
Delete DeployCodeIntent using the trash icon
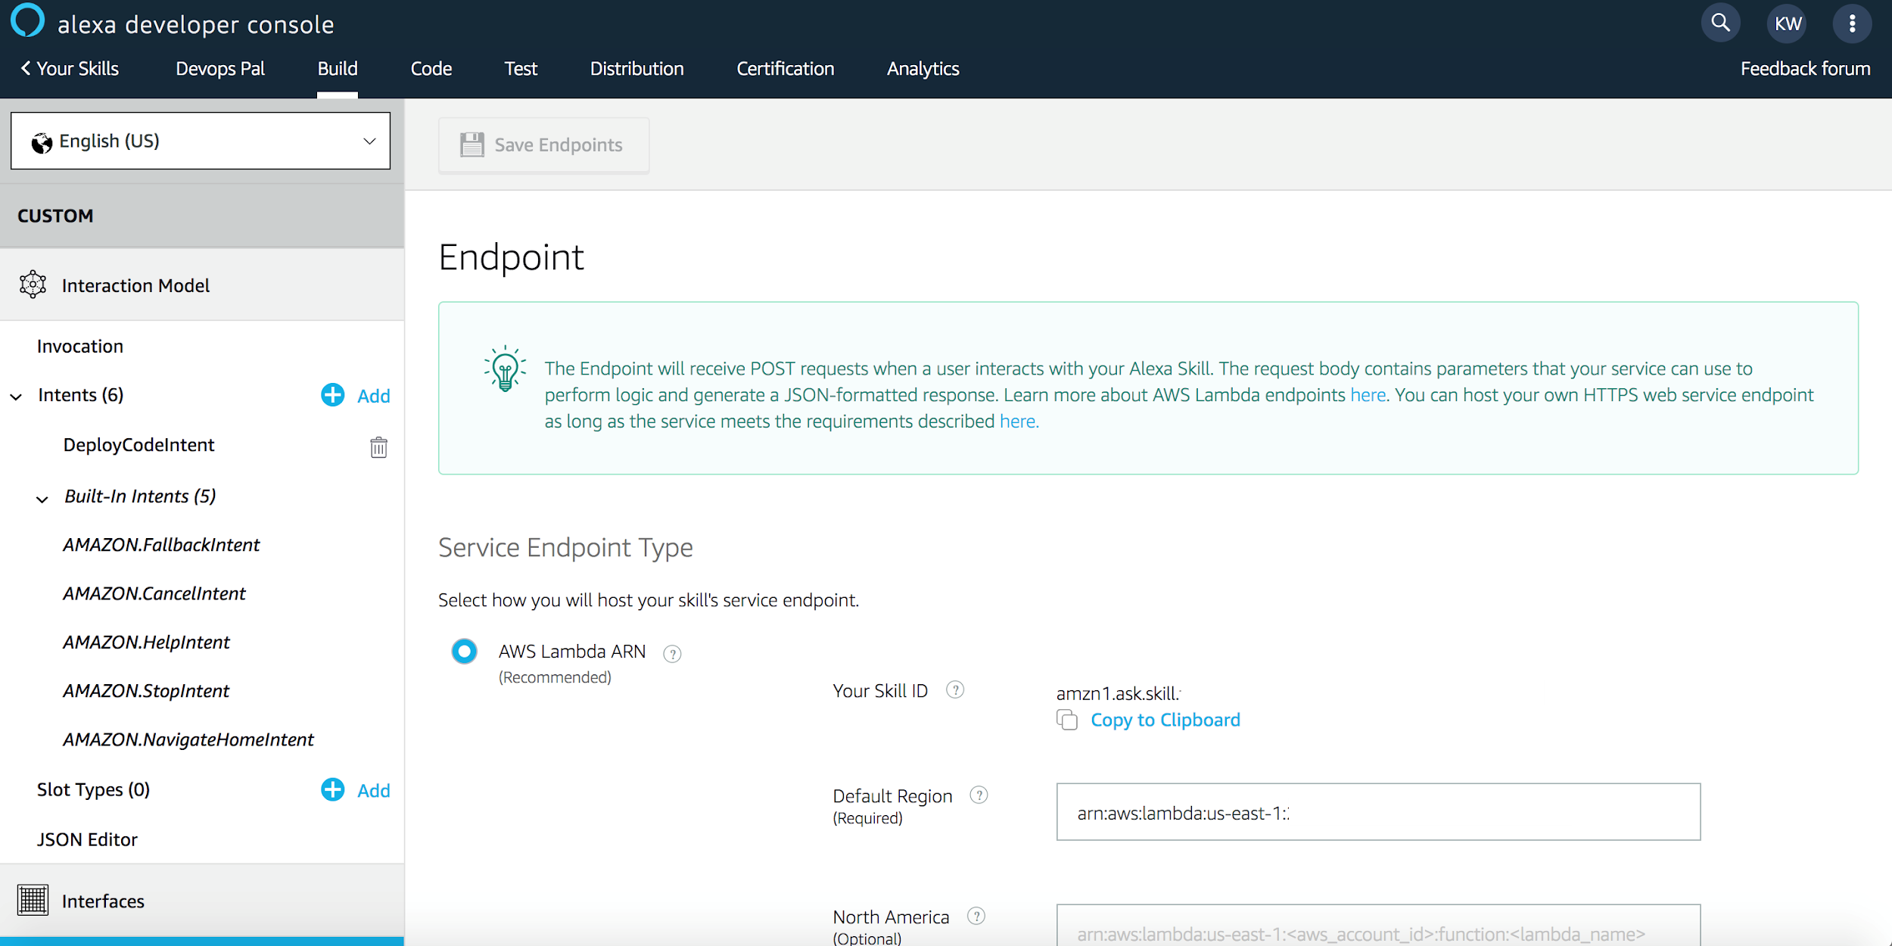click(x=378, y=447)
